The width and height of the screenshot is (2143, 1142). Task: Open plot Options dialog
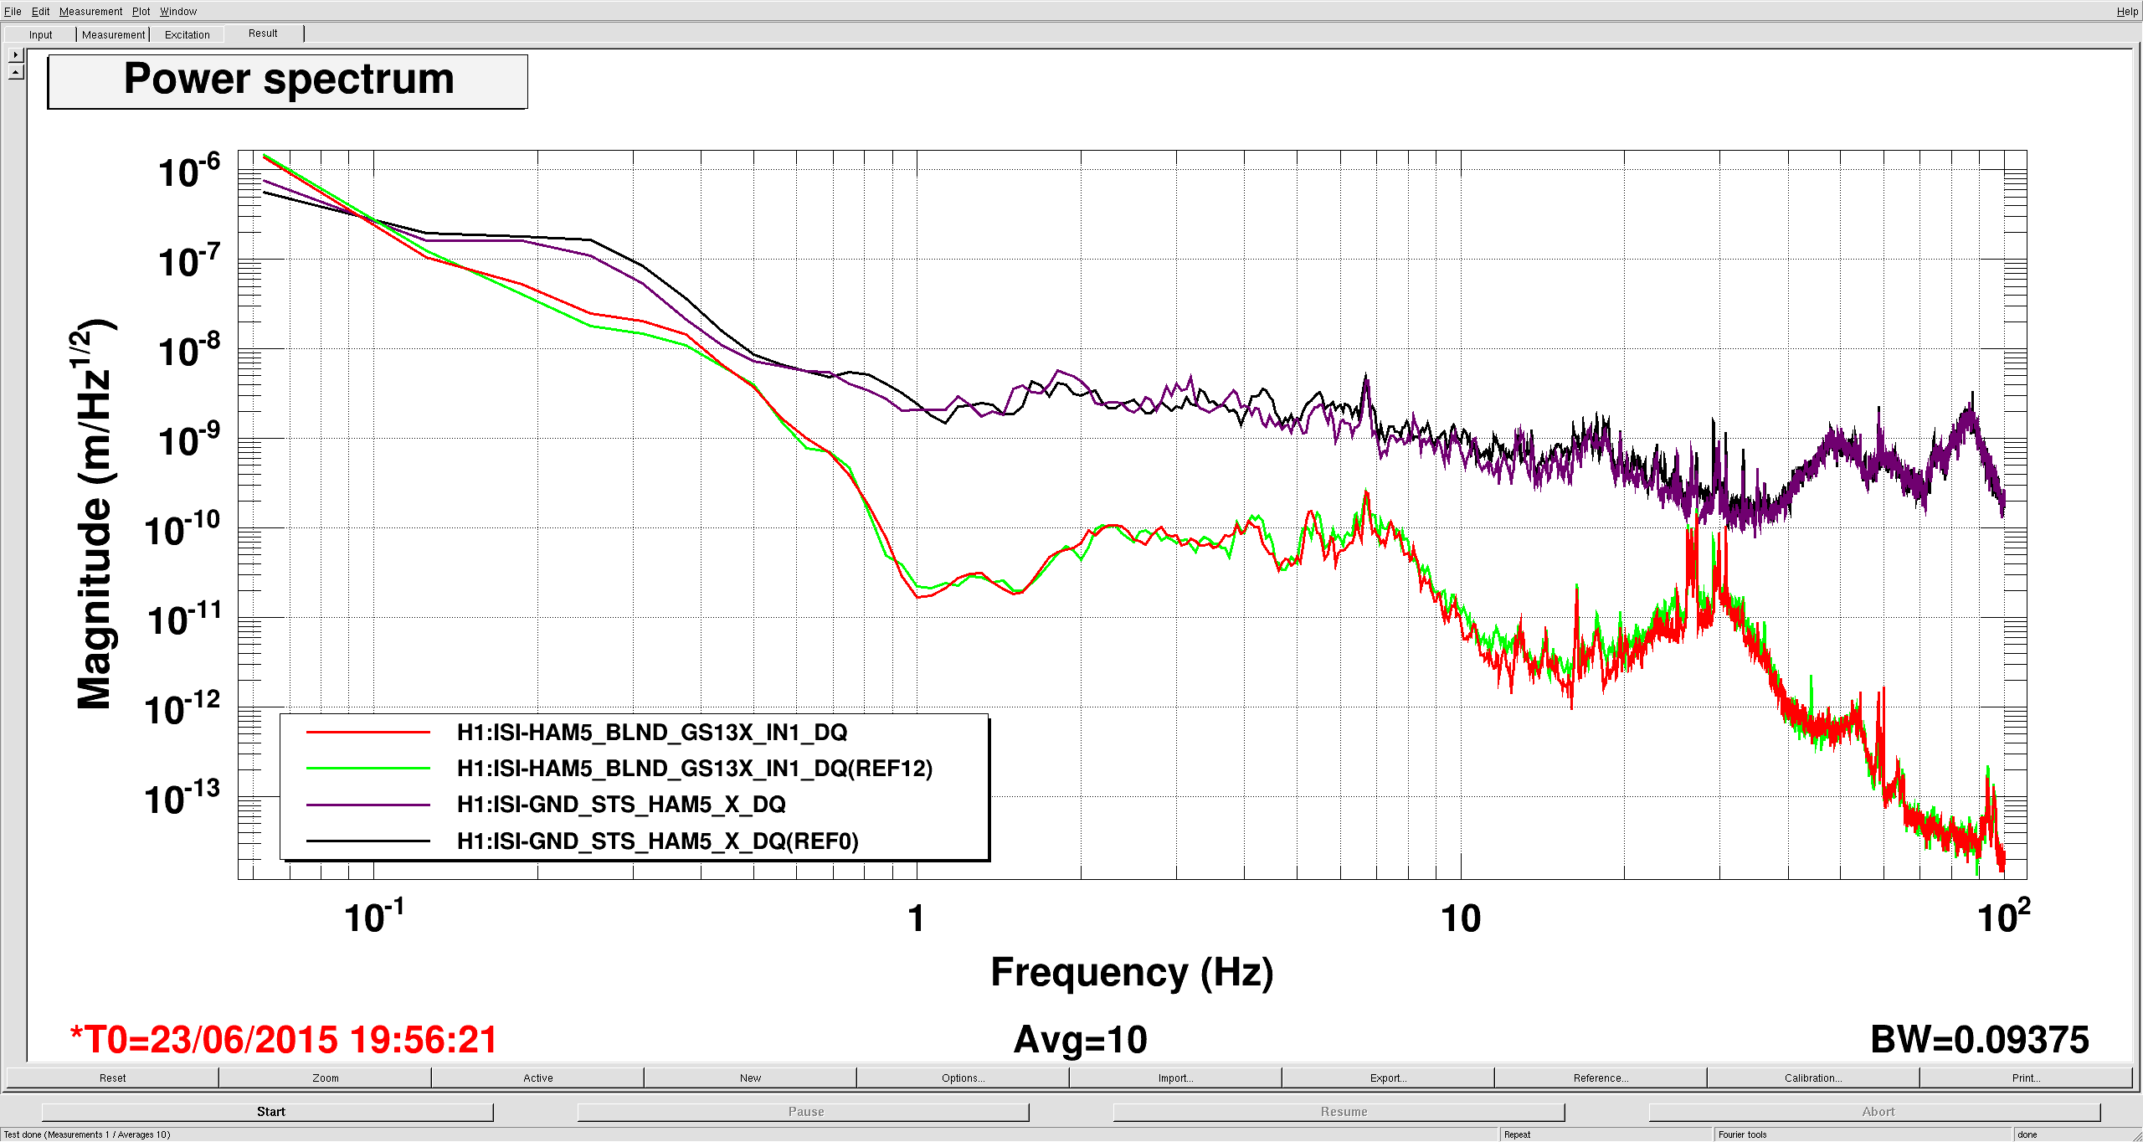(x=963, y=1078)
